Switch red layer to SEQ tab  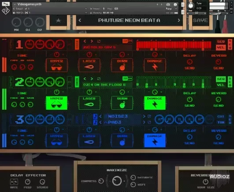[221, 41]
